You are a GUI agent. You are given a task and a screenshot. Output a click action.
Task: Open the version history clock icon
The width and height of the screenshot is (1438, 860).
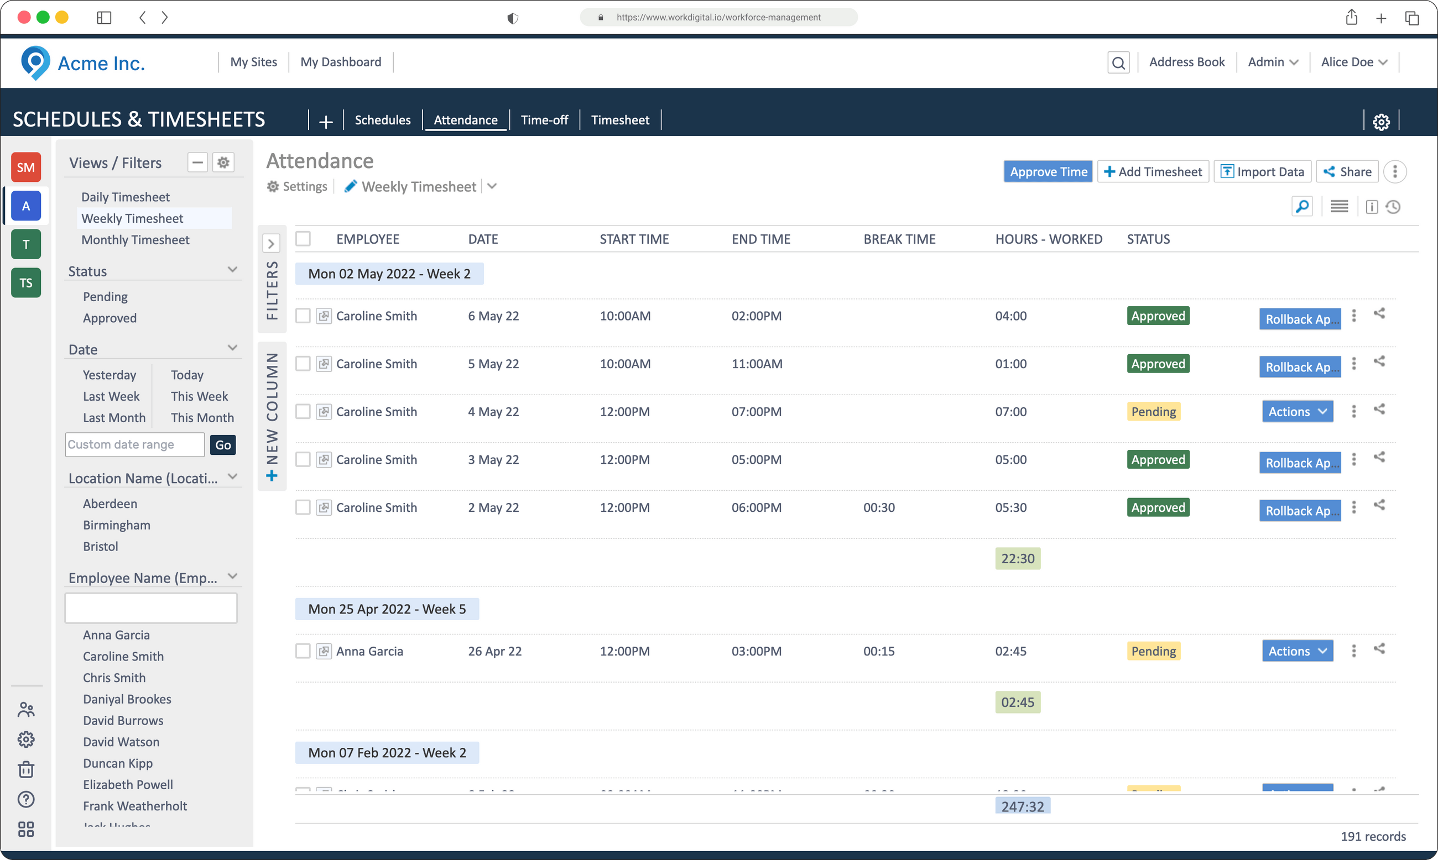coord(1394,206)
